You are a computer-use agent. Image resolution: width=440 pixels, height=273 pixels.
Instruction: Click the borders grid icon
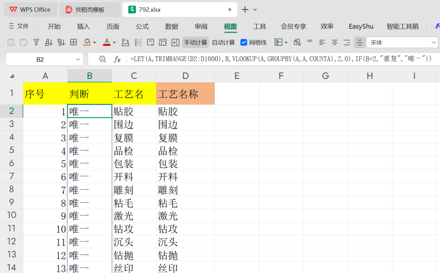pyautogui.click(x=73, y=42)
